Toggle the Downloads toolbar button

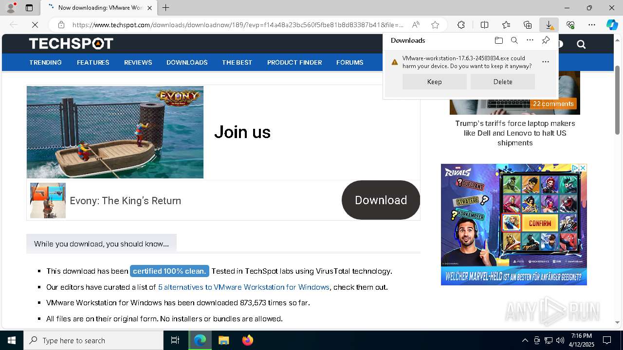(x=549, y=25)
